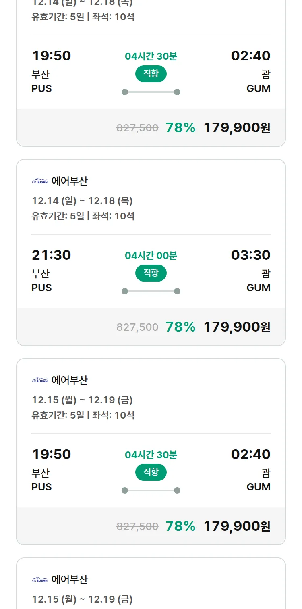302x609 pixels.
Task: Click the 78% discount label on the 21:30 flight
Action: point(180,327)
